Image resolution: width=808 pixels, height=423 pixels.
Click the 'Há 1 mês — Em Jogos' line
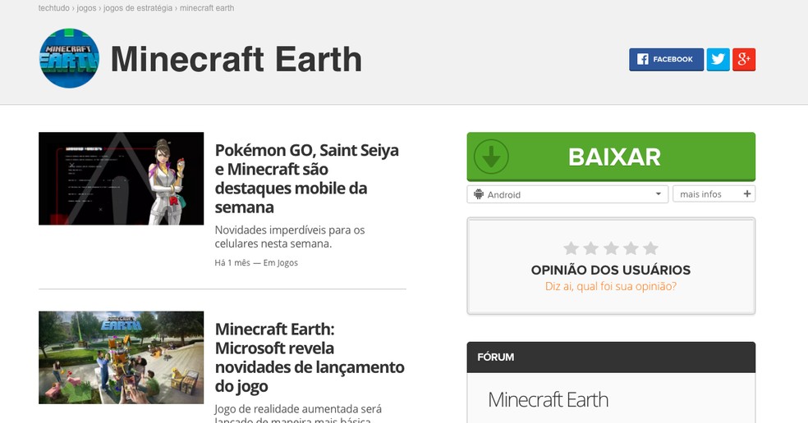tap(256, 263)
